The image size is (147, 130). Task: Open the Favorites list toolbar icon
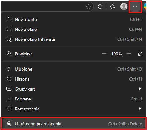pyautogui.click(x=113, y=7)
